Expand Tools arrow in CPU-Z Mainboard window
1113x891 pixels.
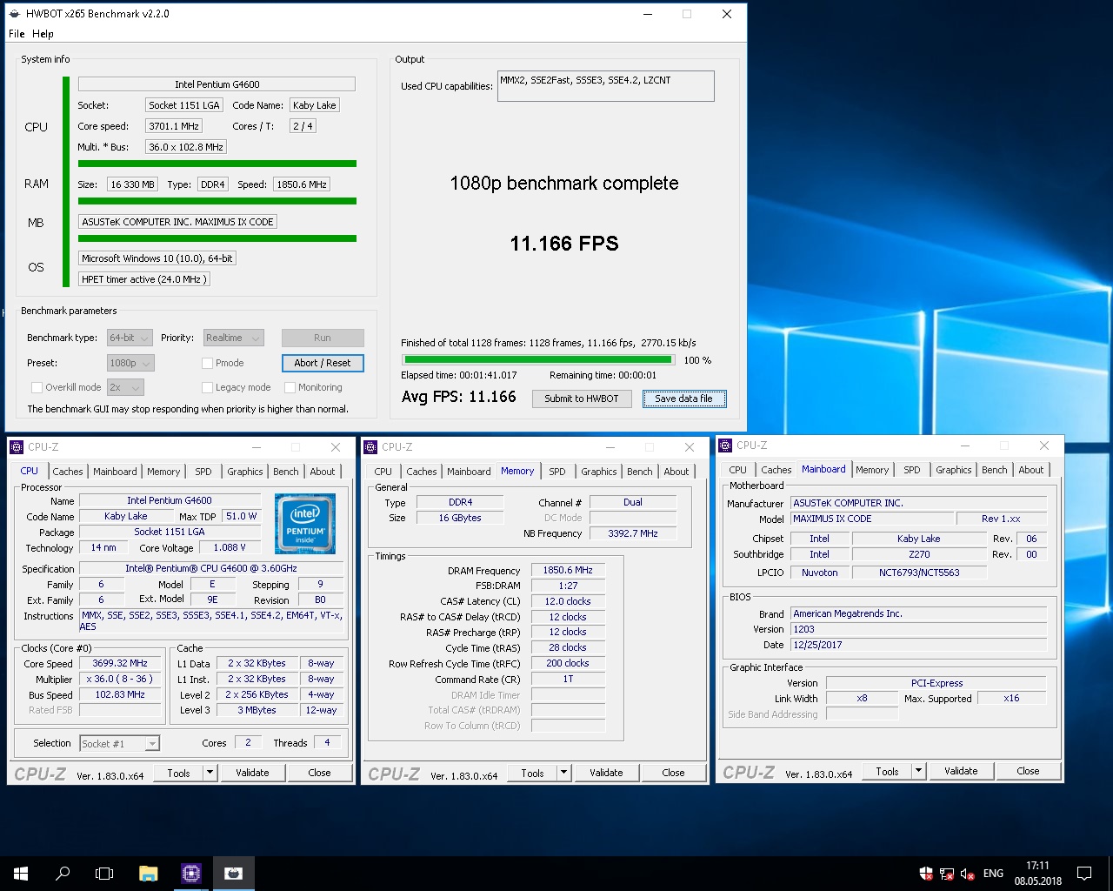(918, 771)
